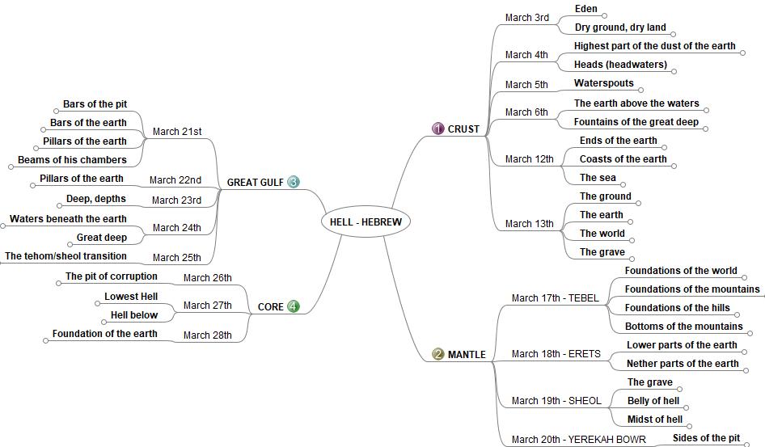Select the pit of corruption topic

pyautogui.click(x=112, y=276)
